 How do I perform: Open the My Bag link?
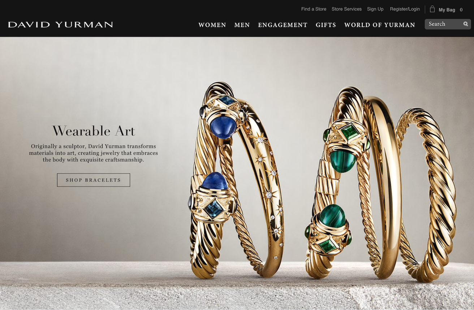tap(447, 10)
